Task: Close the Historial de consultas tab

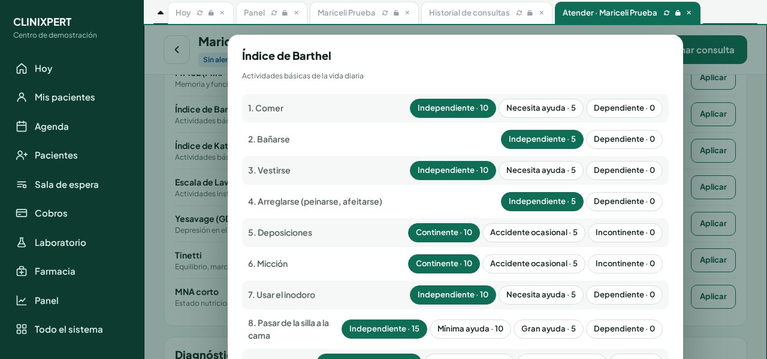Action: tap(541, 13)
